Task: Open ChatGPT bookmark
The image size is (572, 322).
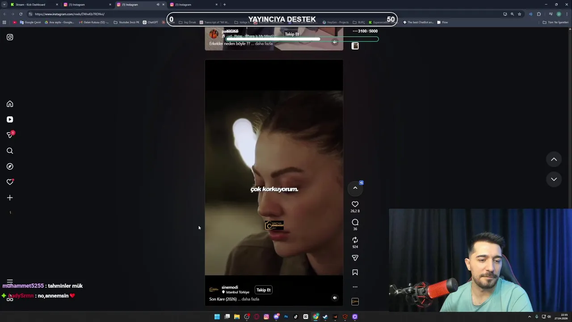Action: 151,22
